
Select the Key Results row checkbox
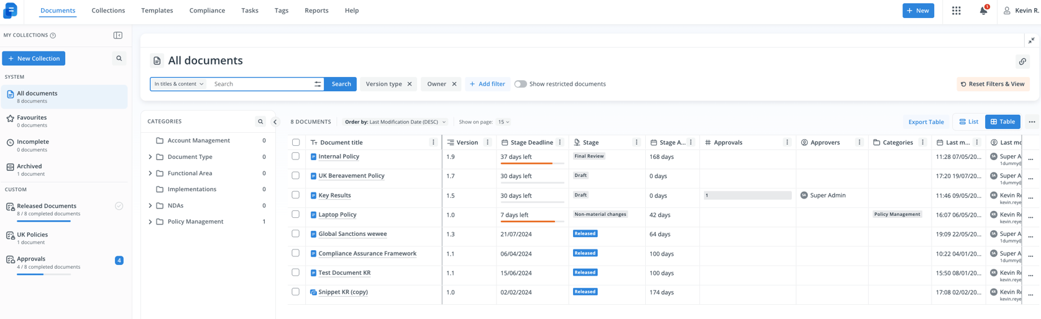tap(296, 195)
